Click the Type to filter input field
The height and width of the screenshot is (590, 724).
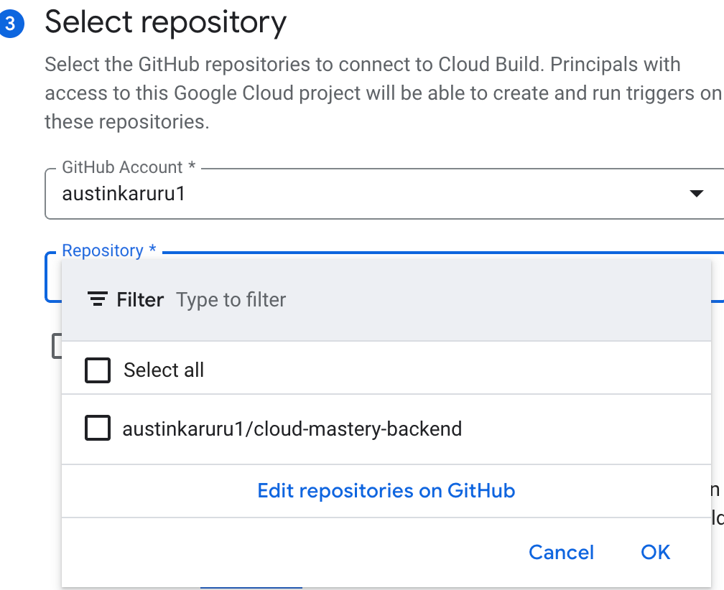point(231,299)
